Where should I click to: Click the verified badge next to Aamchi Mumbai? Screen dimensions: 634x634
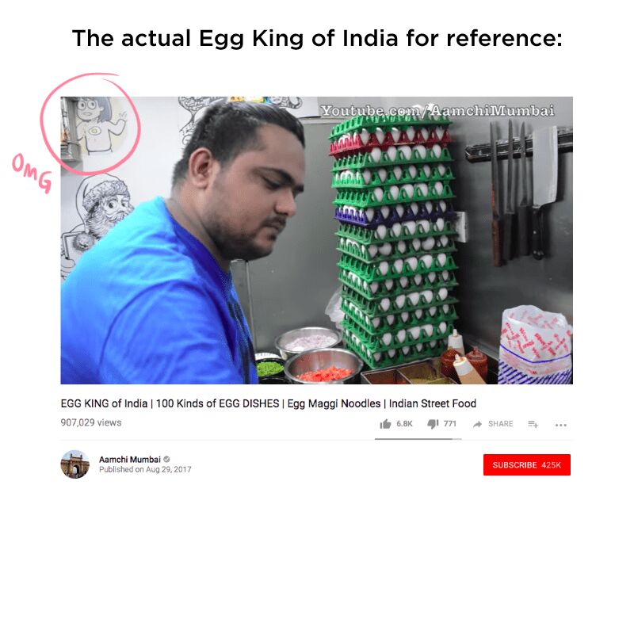[x=166, y=460]
